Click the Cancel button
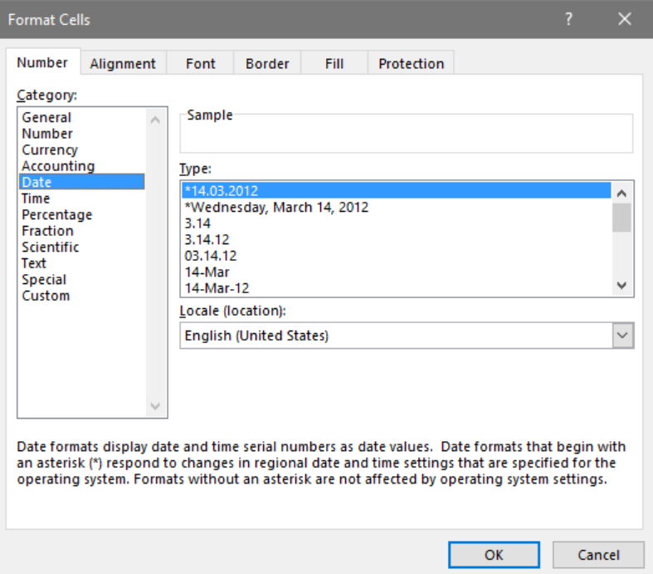This screenshot has width=653, height=574. click(598, 555)
